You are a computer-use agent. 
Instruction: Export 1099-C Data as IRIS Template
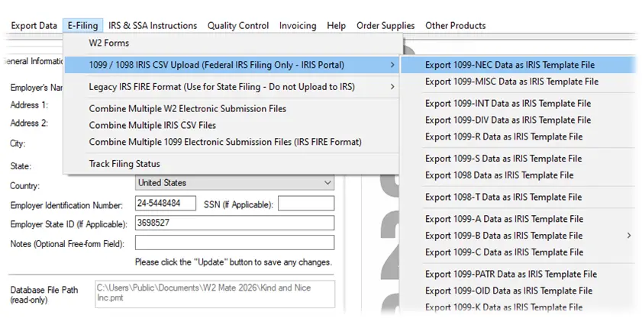[518, 252]
